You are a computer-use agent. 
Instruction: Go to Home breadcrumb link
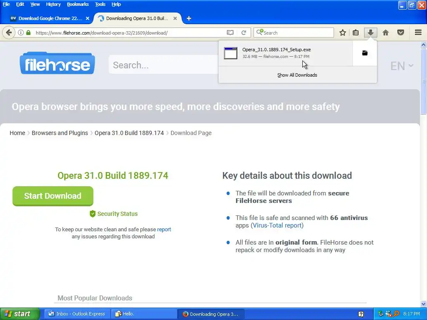click(17, 133)
